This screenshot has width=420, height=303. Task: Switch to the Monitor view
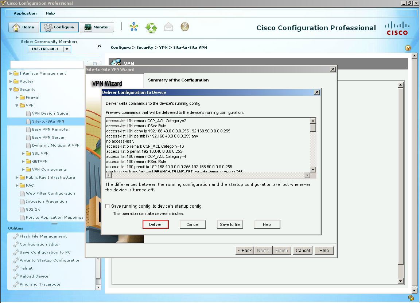click(x=97, y=27)
